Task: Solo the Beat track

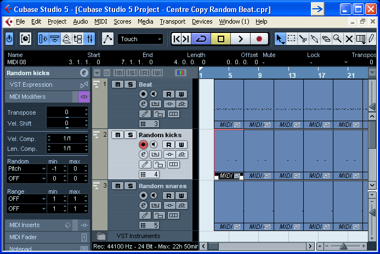Action: pyautogui.click(x=130, y=84)
